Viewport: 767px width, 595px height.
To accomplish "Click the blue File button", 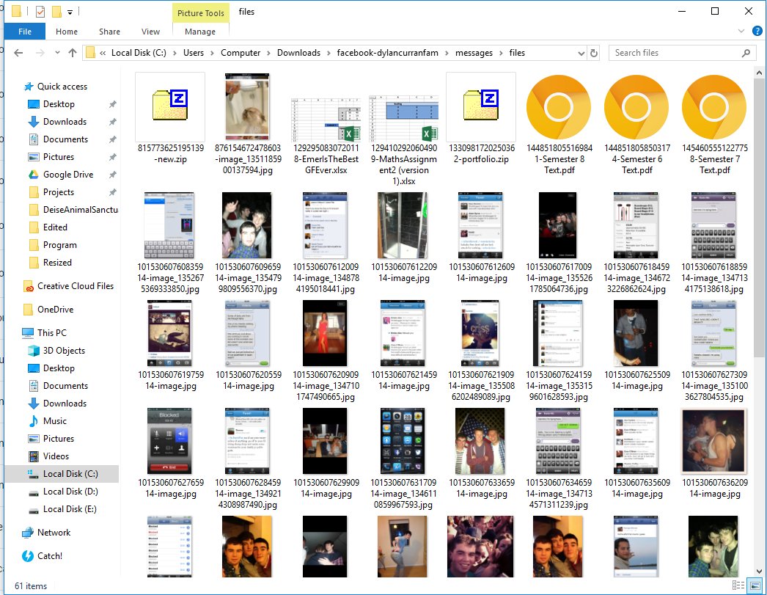I will (x=25, y=32).
